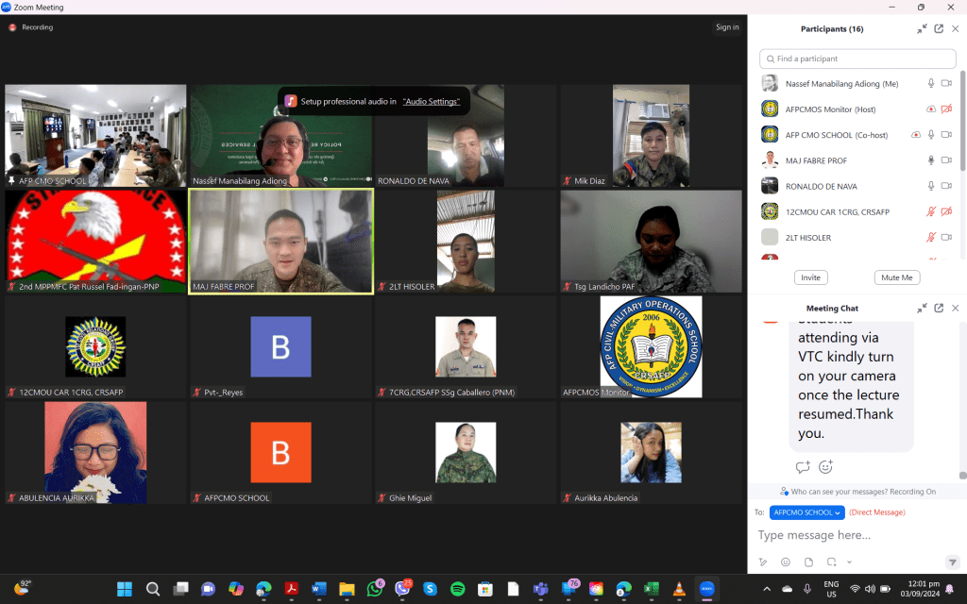The width and height of the screenshot is (967, 604).
Task: Toggle microphone for Nassef Manabilang Adiong
Action: tap(931, 84)
